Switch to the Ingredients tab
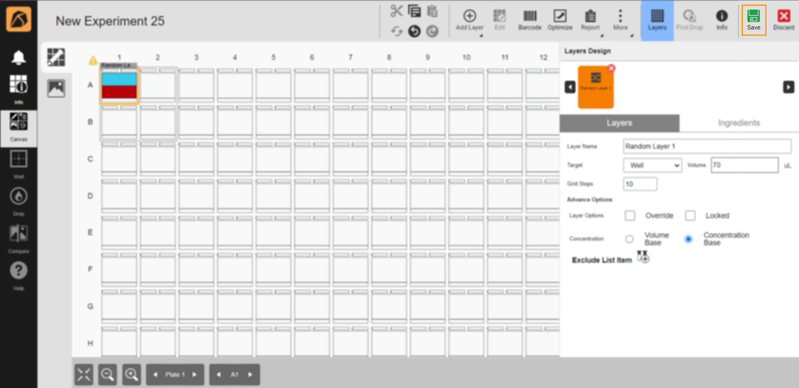 739,123
